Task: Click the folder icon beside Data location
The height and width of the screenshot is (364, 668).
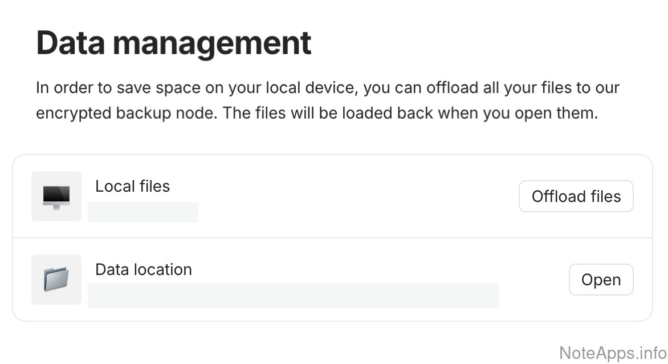Action: (x=56, y=280)
